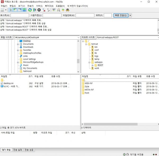The height and width of the screenshot is (156, 159).
Task: Toggle message log display
Action: click(x=11, y=10)
